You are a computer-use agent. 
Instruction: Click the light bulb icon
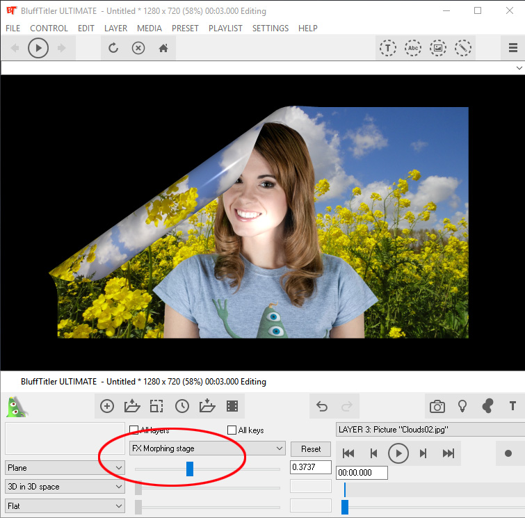[x=462, y=406]
